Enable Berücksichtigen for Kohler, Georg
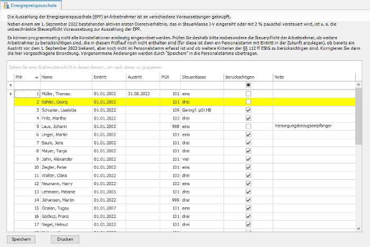This screenshot has height=247, width=370. [248, 102]
